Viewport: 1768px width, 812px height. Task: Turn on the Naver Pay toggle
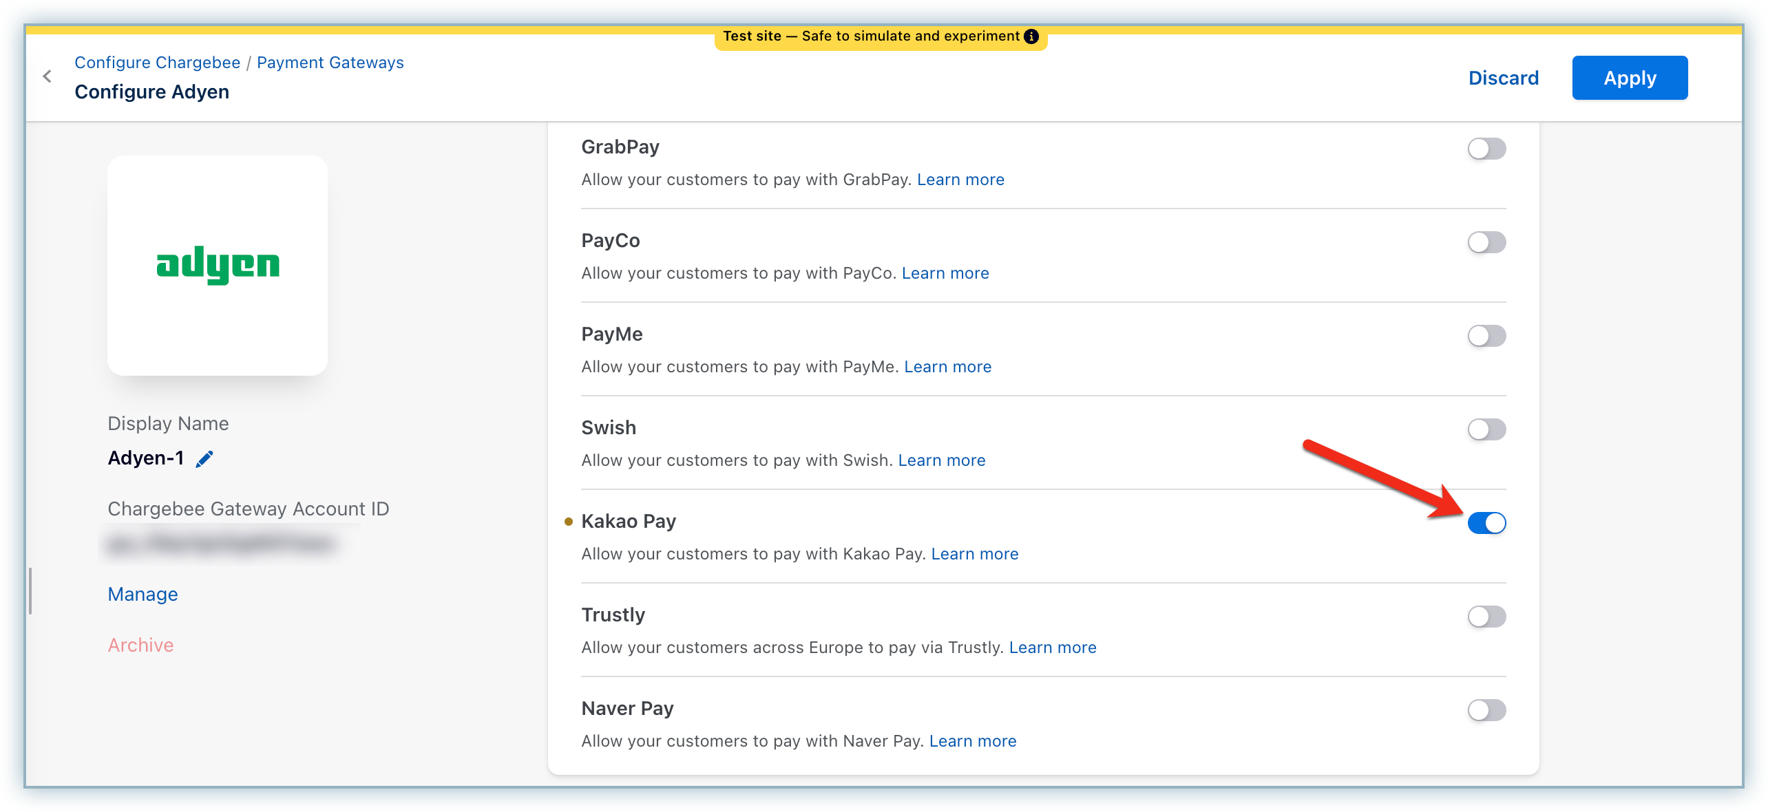1486,710
